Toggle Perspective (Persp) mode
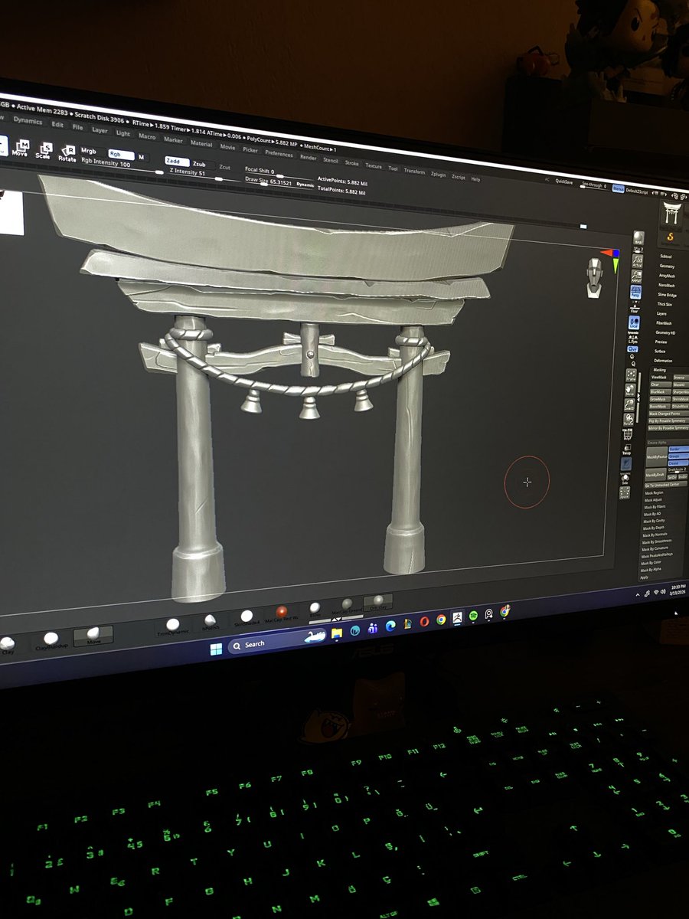 pyautogui.click(x=635, y=292)
